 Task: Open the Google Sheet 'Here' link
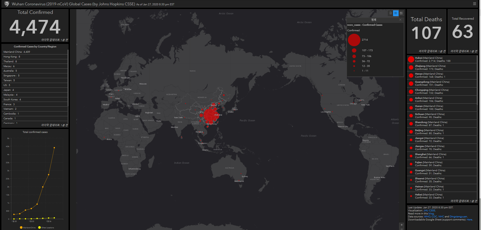tap(469, 220)
